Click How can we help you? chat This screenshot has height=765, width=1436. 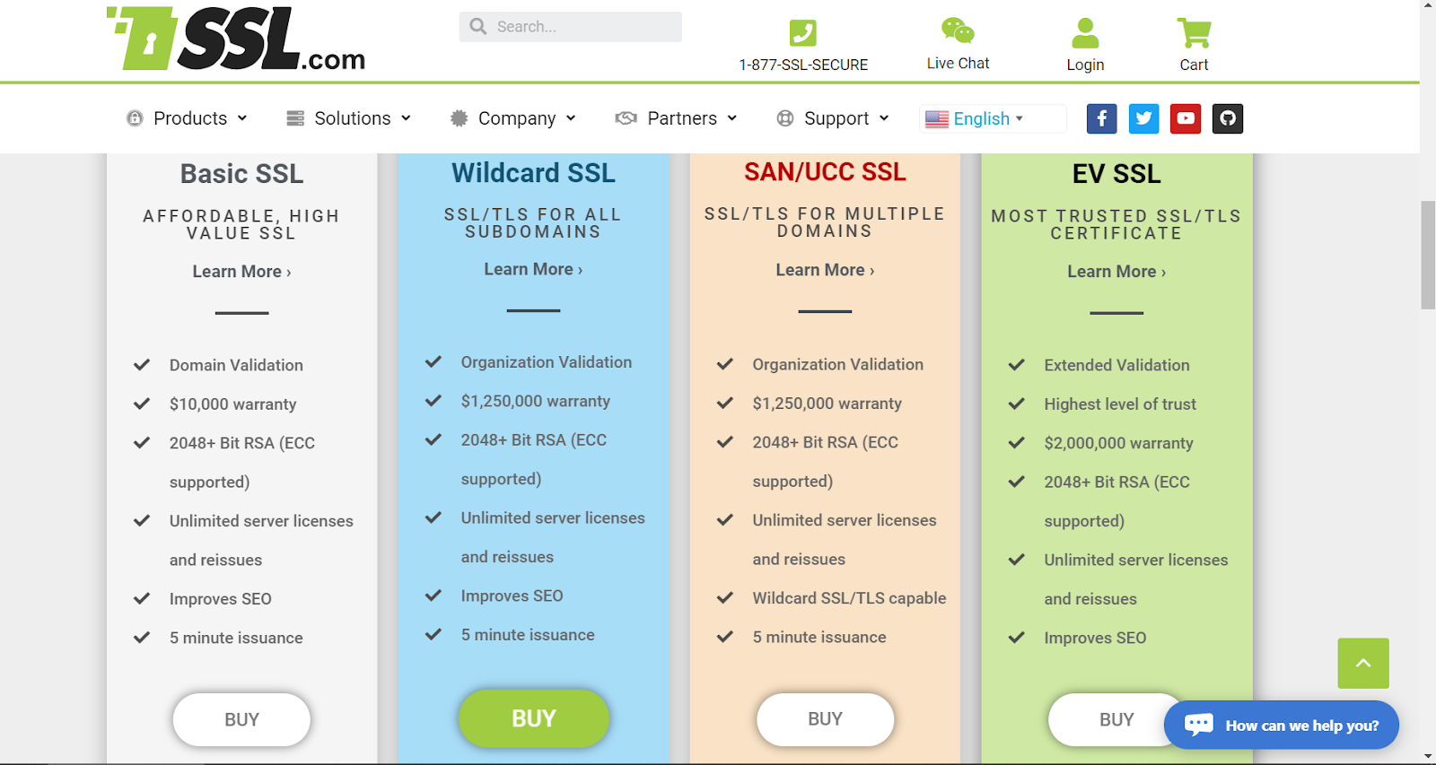(1282, 725)
